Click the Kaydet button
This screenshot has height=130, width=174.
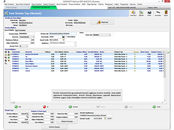(101, 107)
